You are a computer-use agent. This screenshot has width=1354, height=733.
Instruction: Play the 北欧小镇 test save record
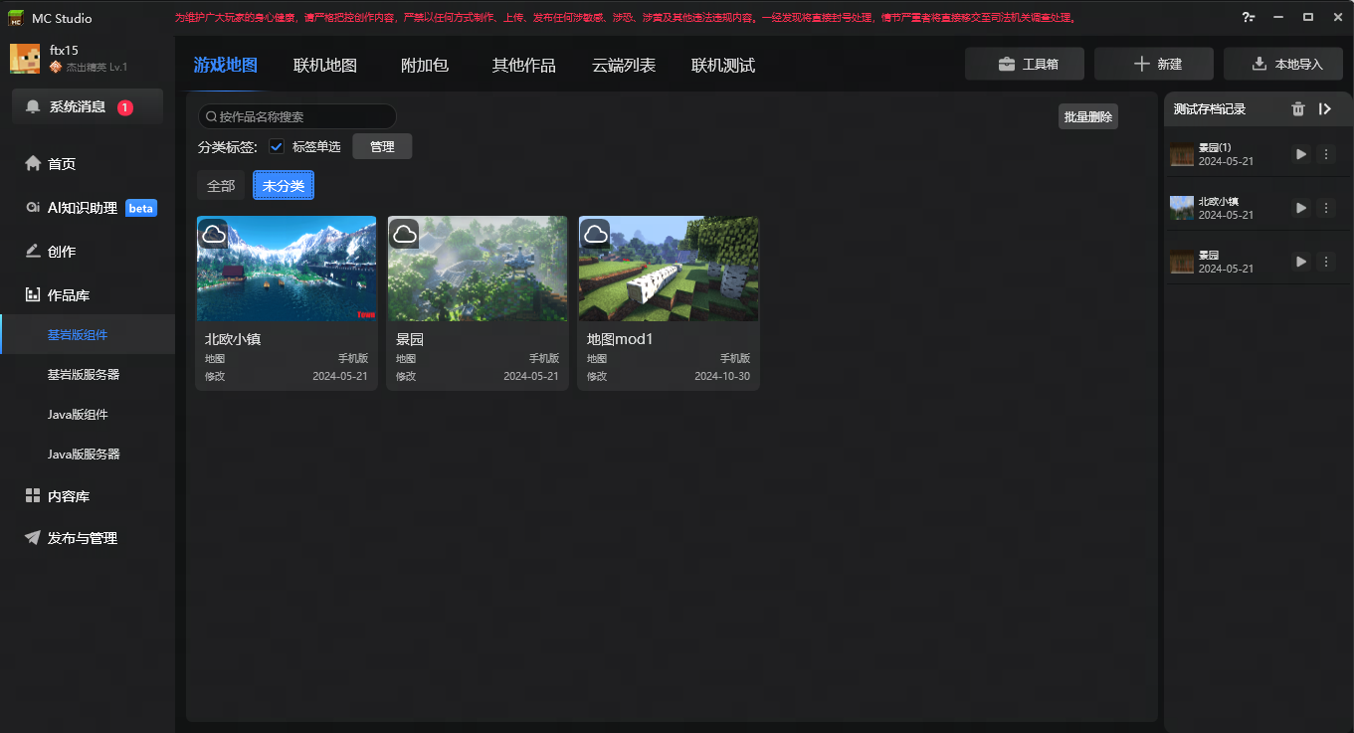click(x=1300, y=208)
